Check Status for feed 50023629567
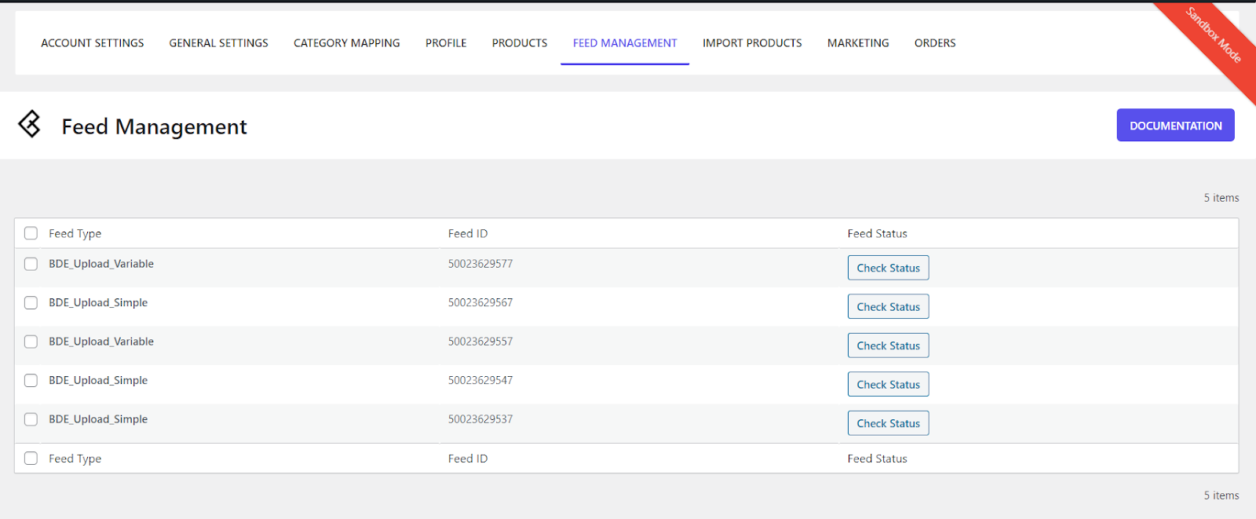 tap(889, 307)
